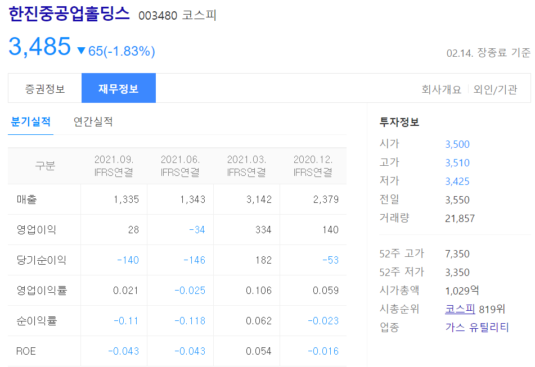The image size is (535, 367).
Task: Click the 저가 value 3,425
Action: [457, 182]
